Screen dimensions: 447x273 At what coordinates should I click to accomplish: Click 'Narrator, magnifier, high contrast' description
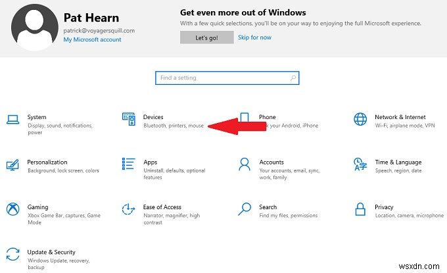point(172,219)
